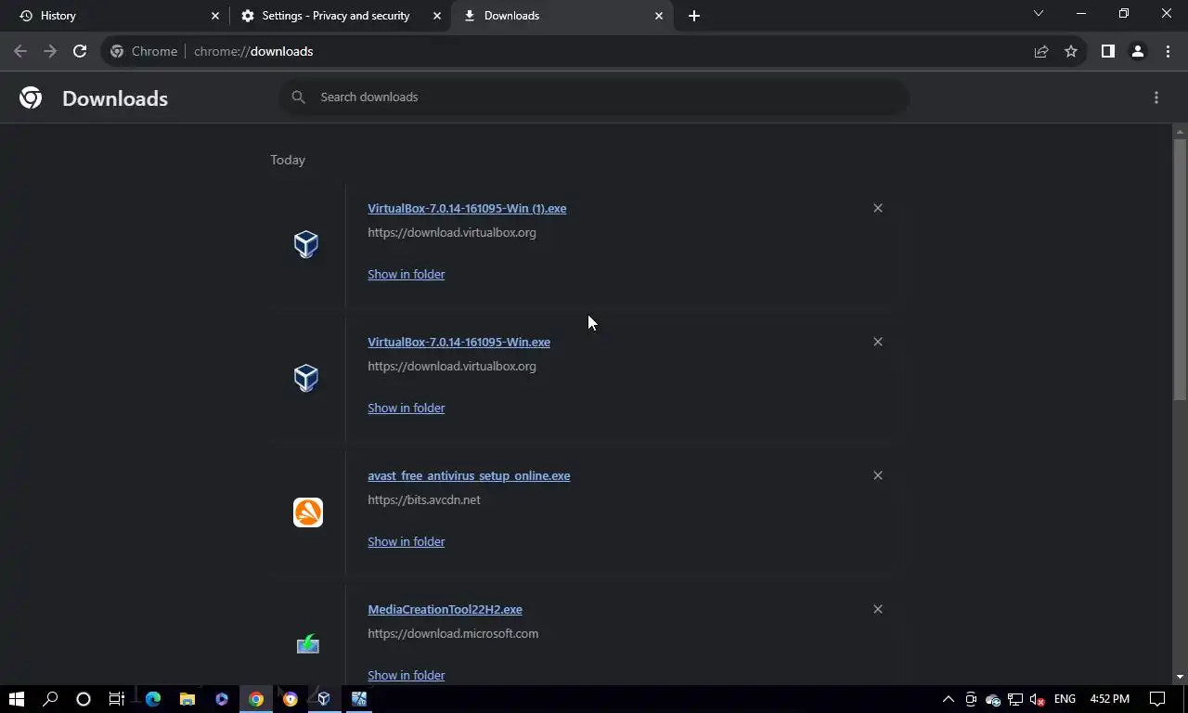Open Task View in taskbar

[x=117, y=699]
